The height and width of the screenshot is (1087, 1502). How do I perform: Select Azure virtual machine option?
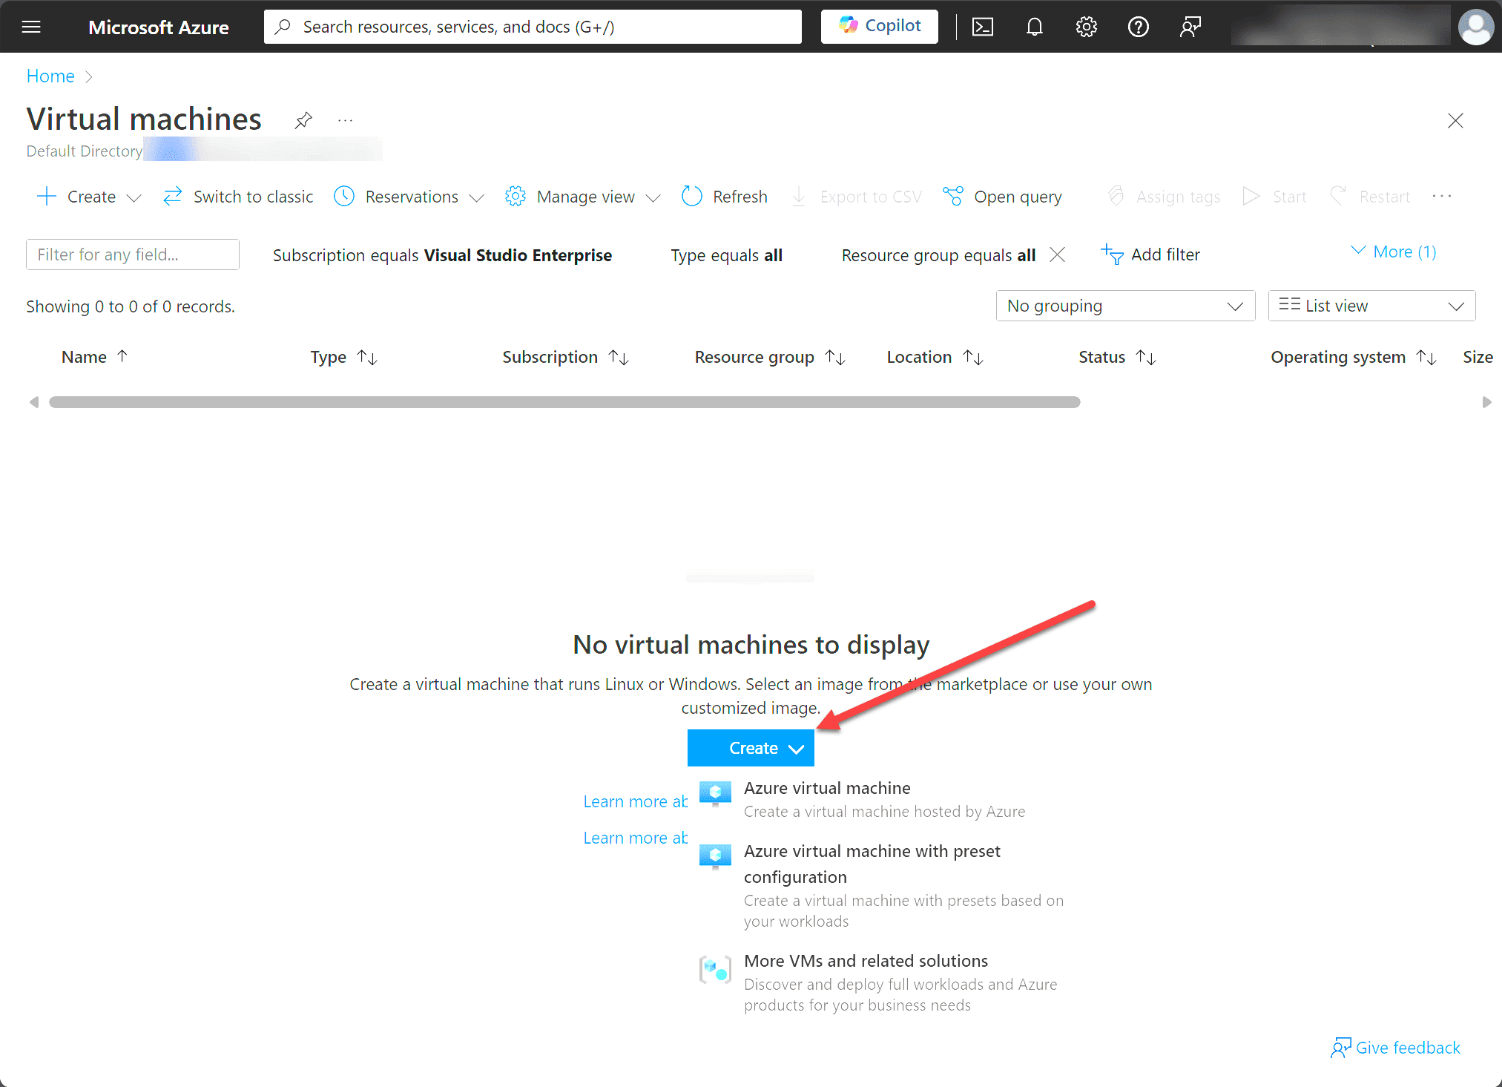coord(828,789)
